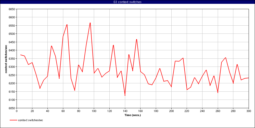Viewport: 255px width, 128px height.
Task: Click the red legend line swatch
Action: 13,120
